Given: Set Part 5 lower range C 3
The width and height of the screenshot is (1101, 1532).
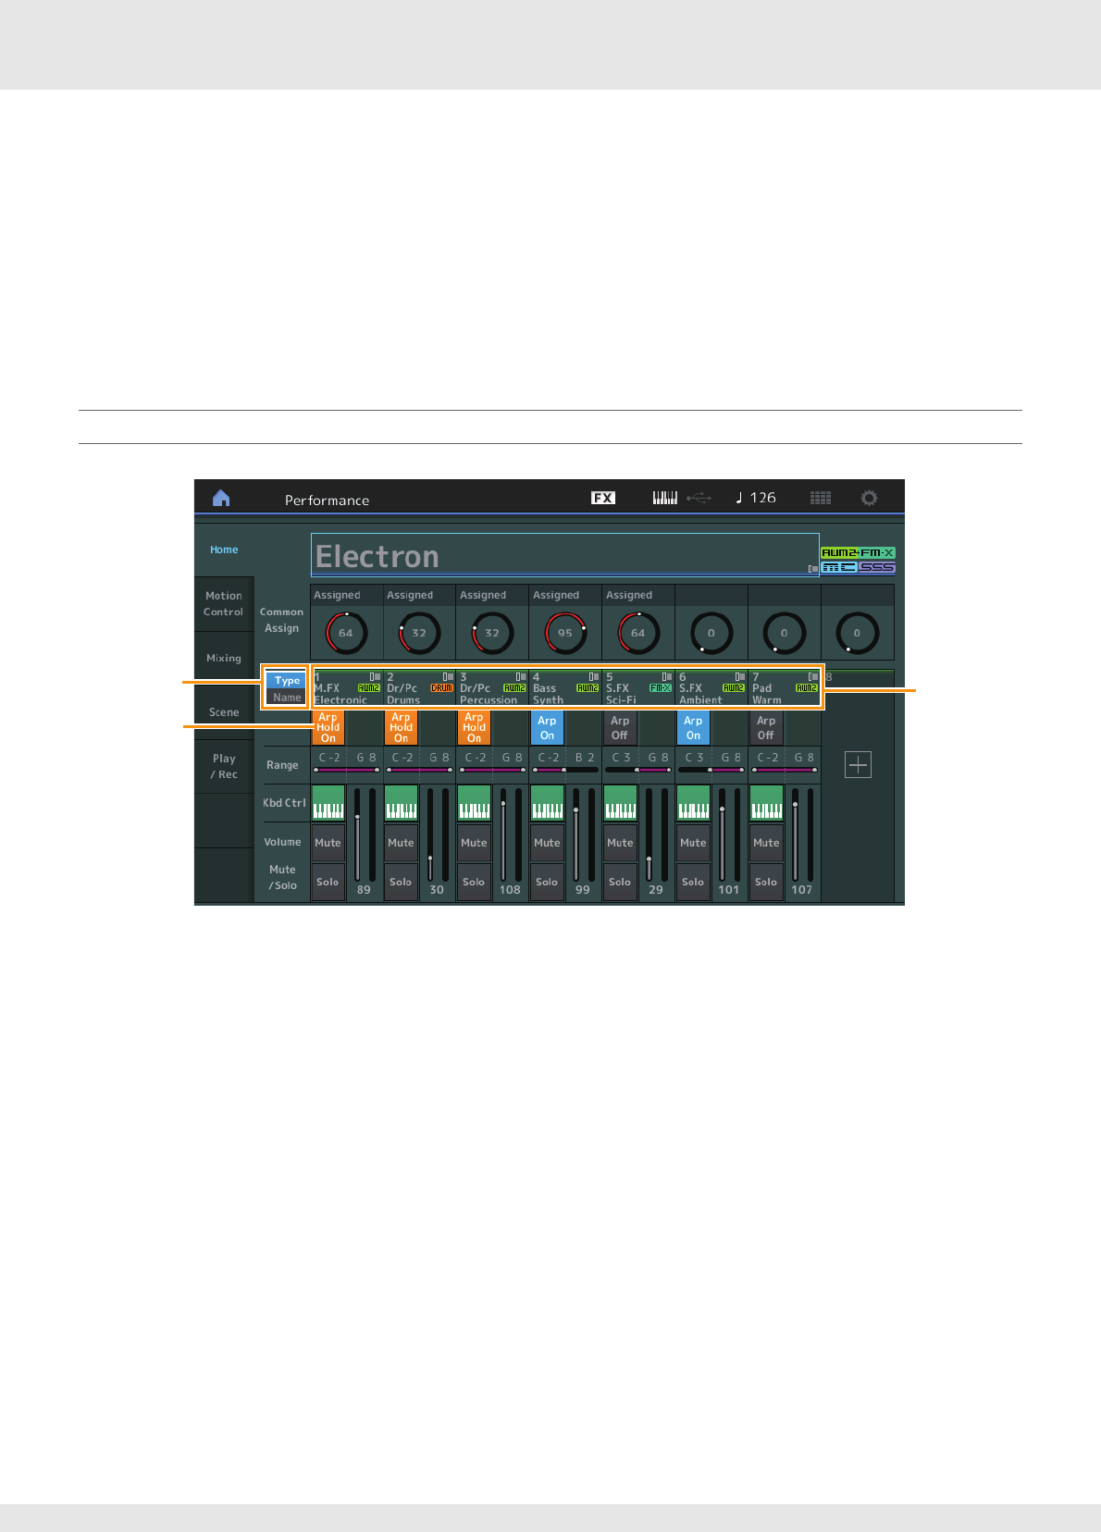Looking at the screenshot, I should pos(622,758).
